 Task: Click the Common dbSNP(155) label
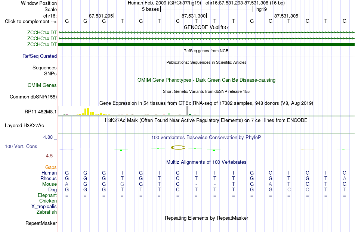[x=33, y=97]
